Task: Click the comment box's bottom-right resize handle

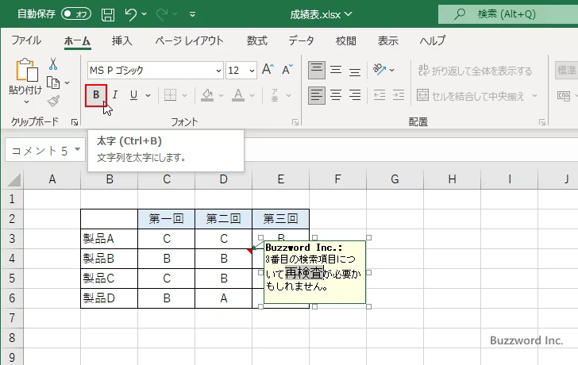Action: click(x=368, y=306)
